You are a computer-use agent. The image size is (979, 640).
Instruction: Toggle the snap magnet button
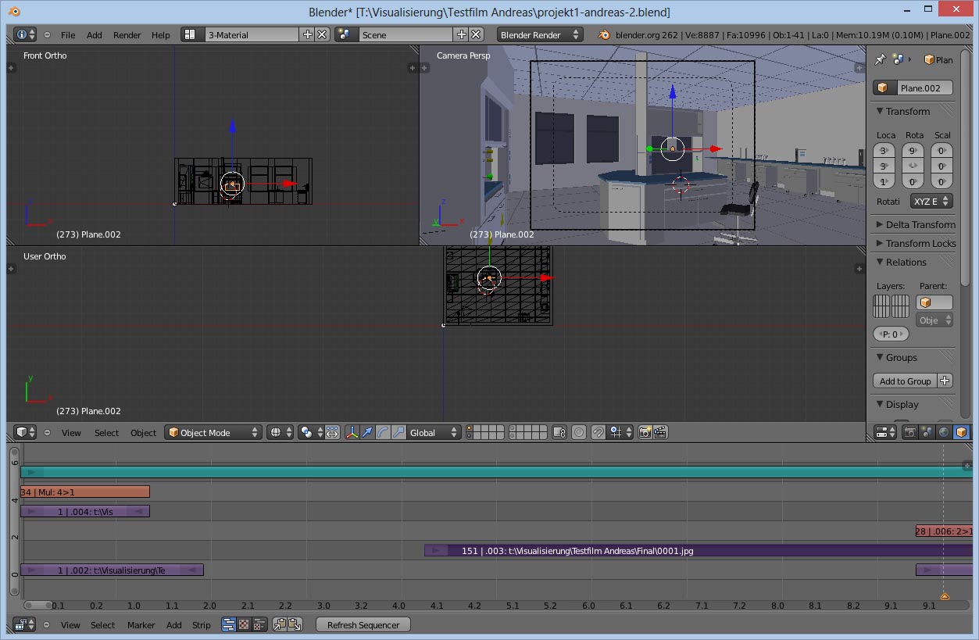(x=598, y=432)
